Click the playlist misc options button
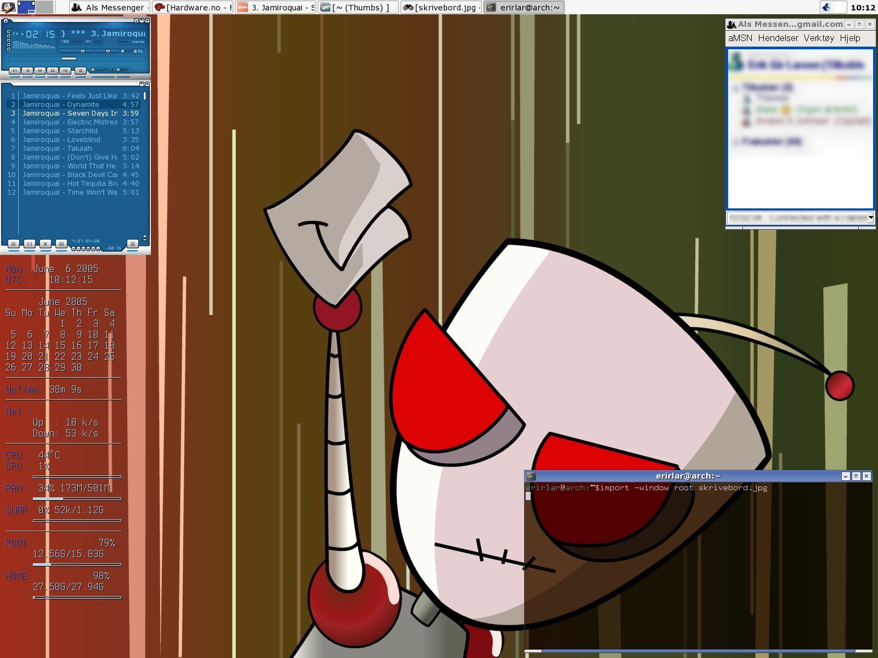Screen dimensions: 878x658 (x=61, y=244)
